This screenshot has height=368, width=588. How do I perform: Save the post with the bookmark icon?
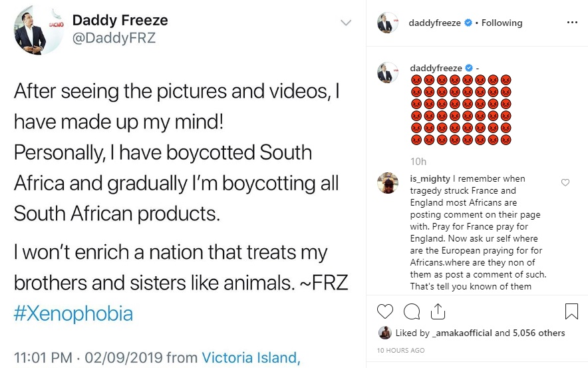[571, 311]
